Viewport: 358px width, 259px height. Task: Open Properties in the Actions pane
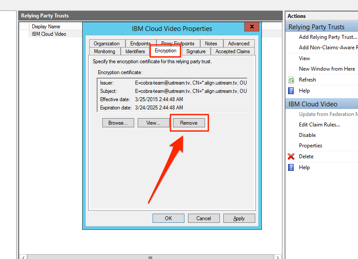pos(310,146)
